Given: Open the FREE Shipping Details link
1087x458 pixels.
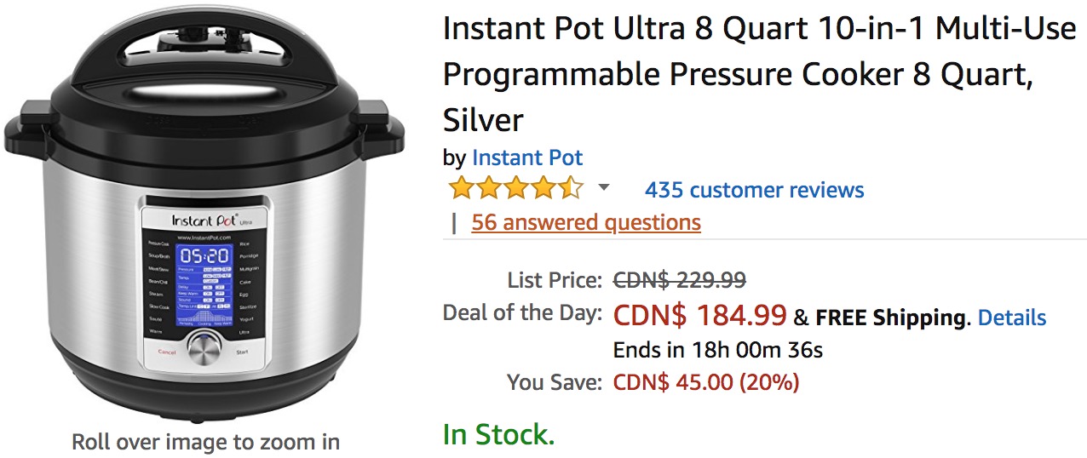Looking at the screenshot, I should (x=1011, y=318).
